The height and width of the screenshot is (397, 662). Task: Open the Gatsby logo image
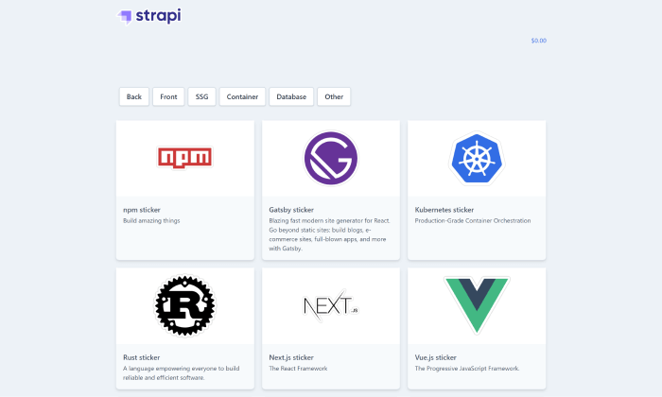tap(331, 158)
